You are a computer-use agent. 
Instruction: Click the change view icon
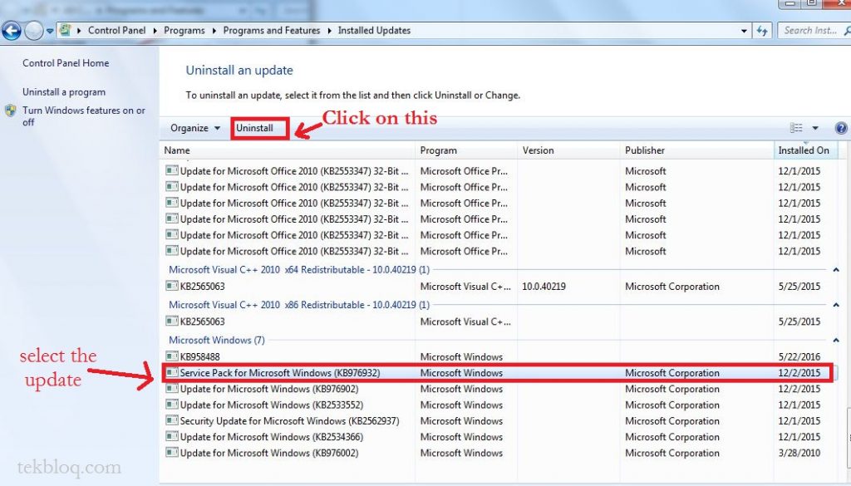[x=796, y=128]
